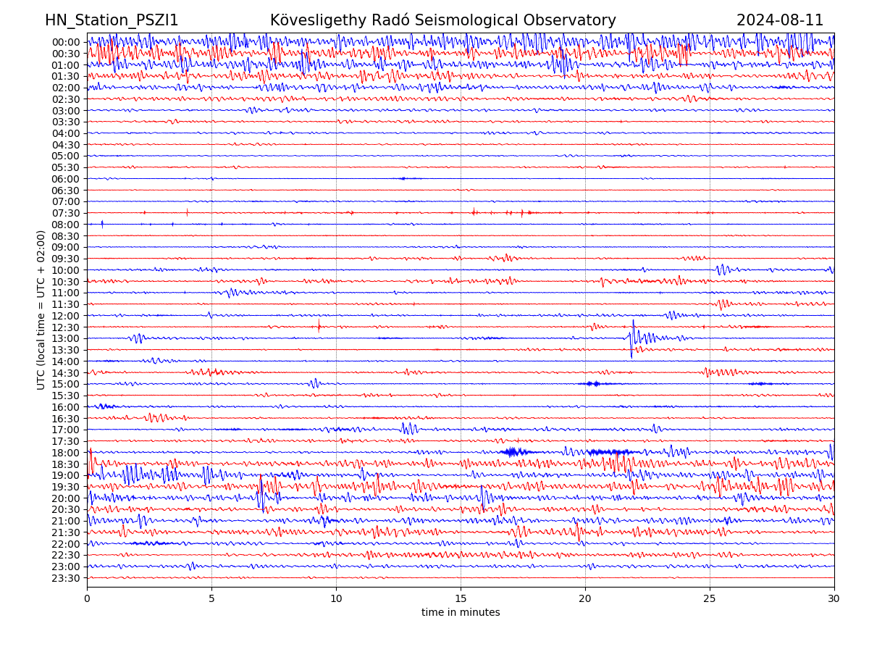The height and width of the screenshot is (652, 869).
Task: Choose x-axis tick label 15
Action: click(461, 598)
